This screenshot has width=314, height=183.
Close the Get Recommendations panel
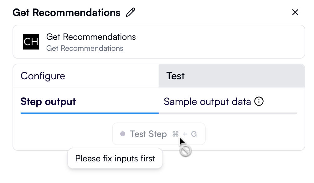click(x=295, y=13)
